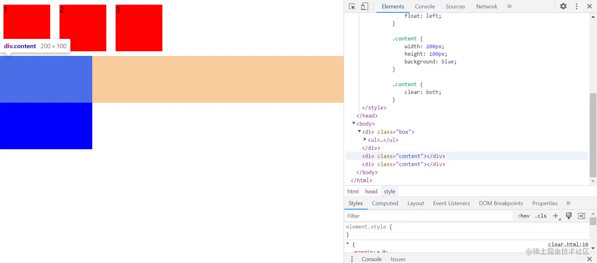Open rendering emulation paintbrush icon

569,216
